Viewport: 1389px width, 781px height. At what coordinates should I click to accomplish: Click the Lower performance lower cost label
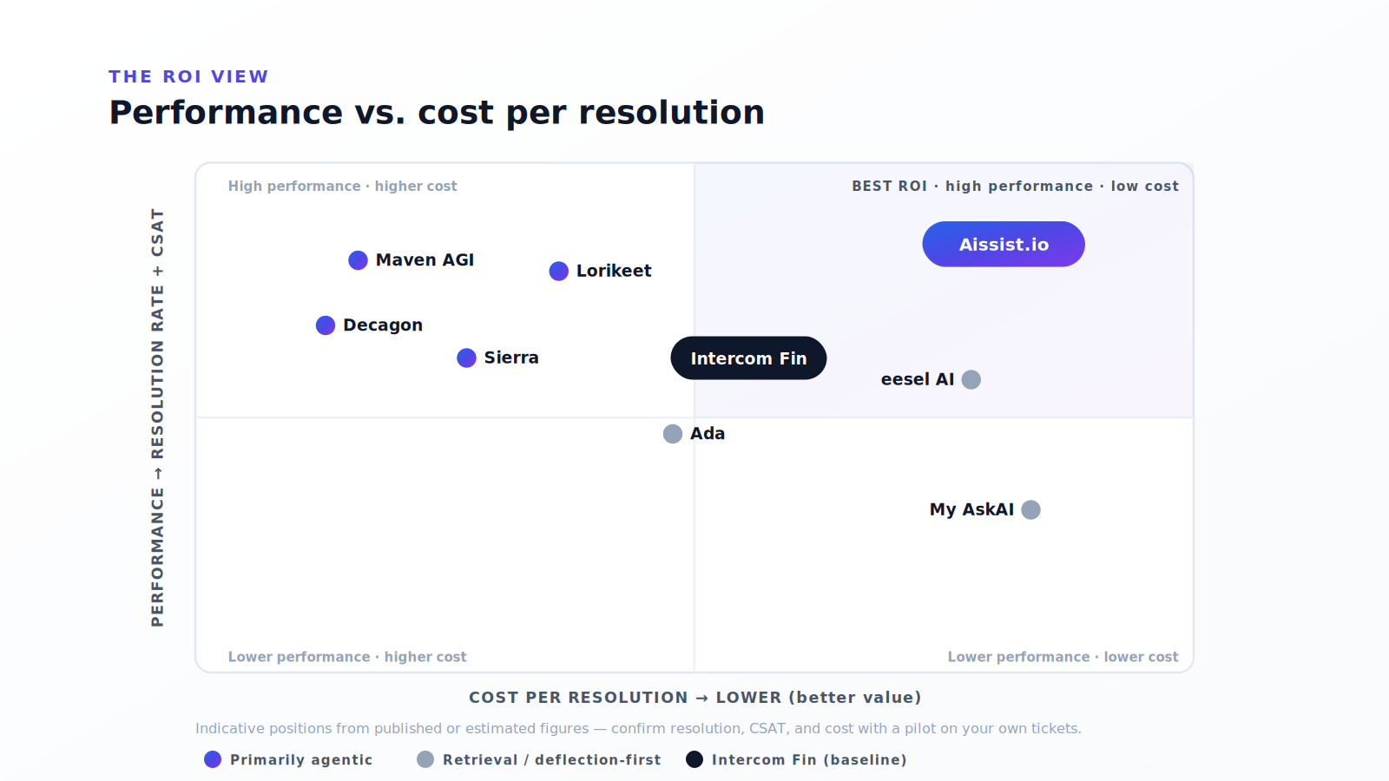pyautogui.click(x=1063, y=657)
